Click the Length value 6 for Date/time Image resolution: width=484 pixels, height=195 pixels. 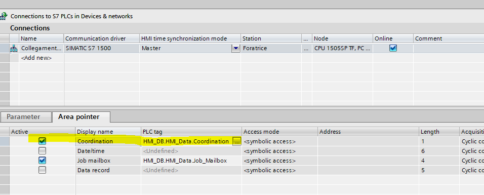(439, 151)
